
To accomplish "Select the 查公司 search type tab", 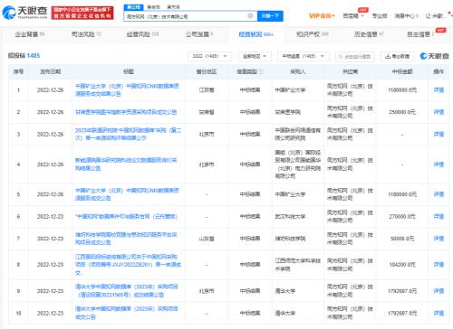I will (x=133, y=7).
